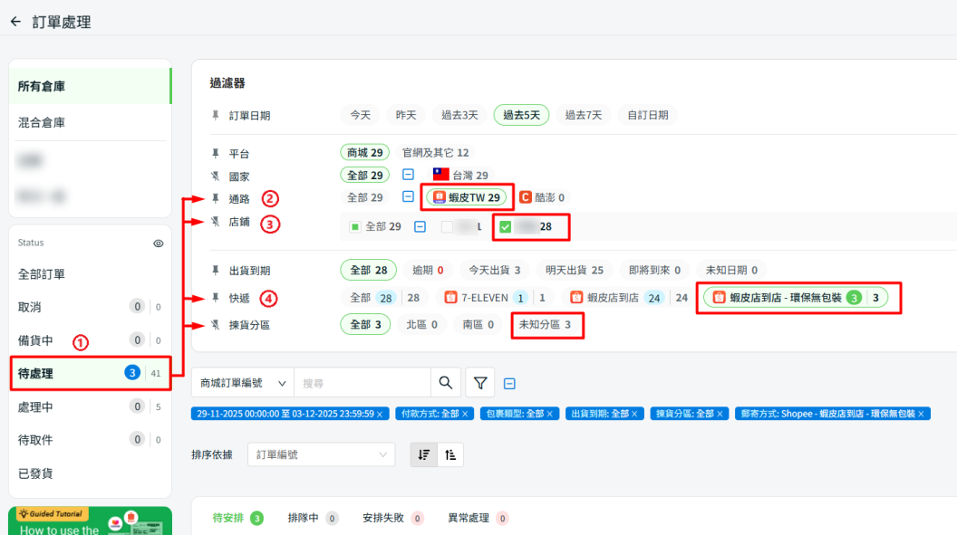Toggle the 全部 29 store checkbox
Image resolution: width=957 pixels, height=535 pixels.
(355, 227)
